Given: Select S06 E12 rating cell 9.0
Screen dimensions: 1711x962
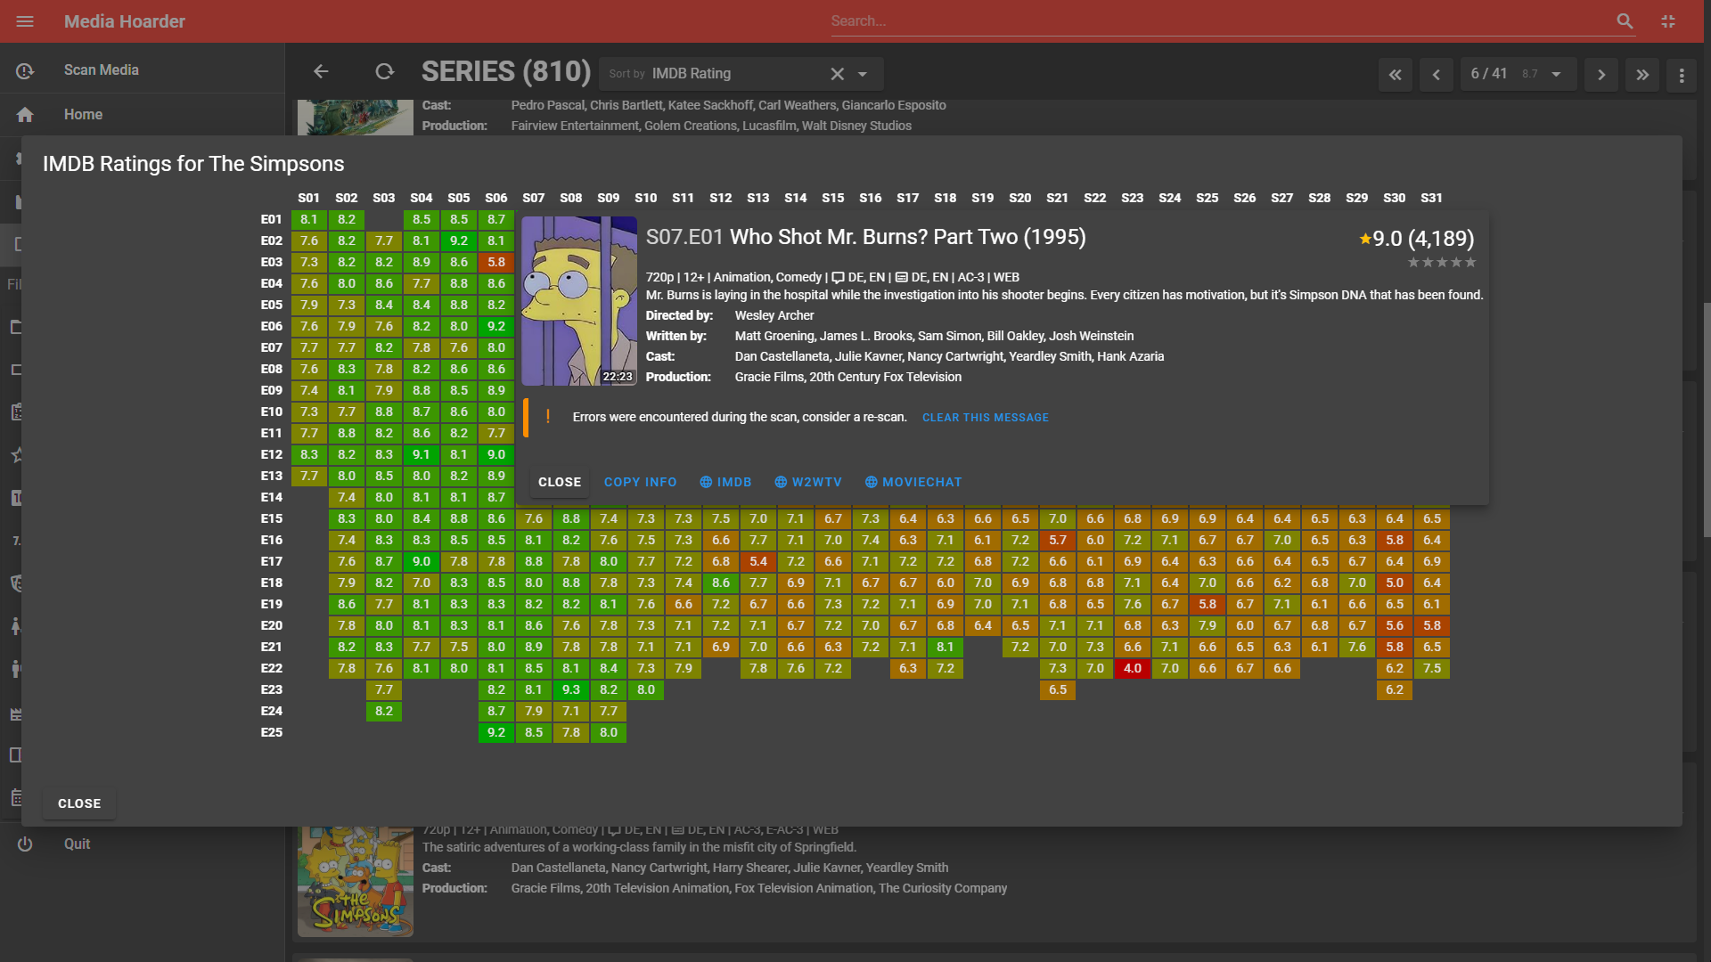Looking at the screenshot, I should point(496,454).
